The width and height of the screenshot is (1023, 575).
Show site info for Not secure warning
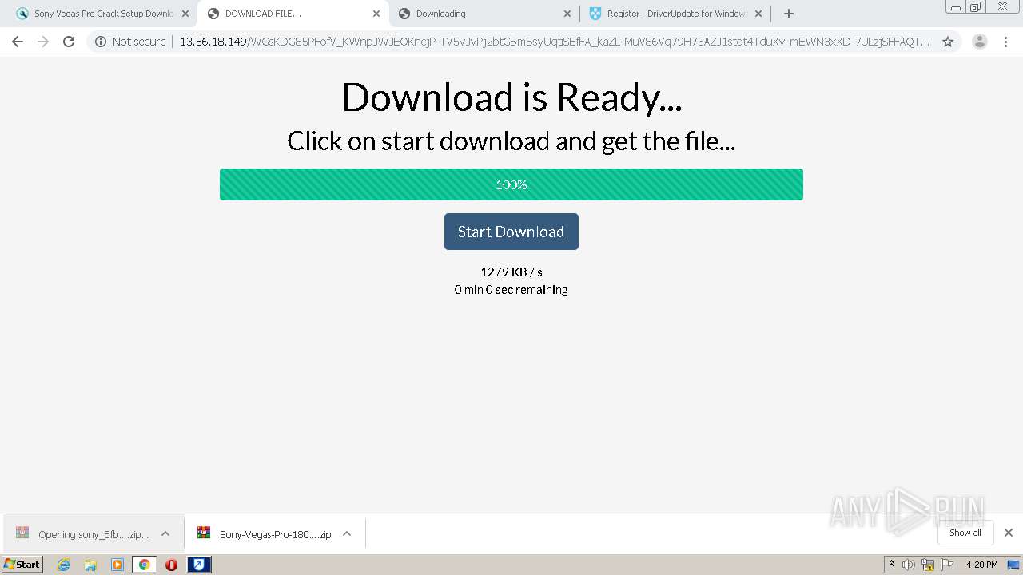point(131,42)
